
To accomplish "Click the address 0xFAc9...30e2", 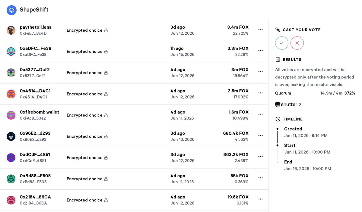I will click(x=33, y=118).
